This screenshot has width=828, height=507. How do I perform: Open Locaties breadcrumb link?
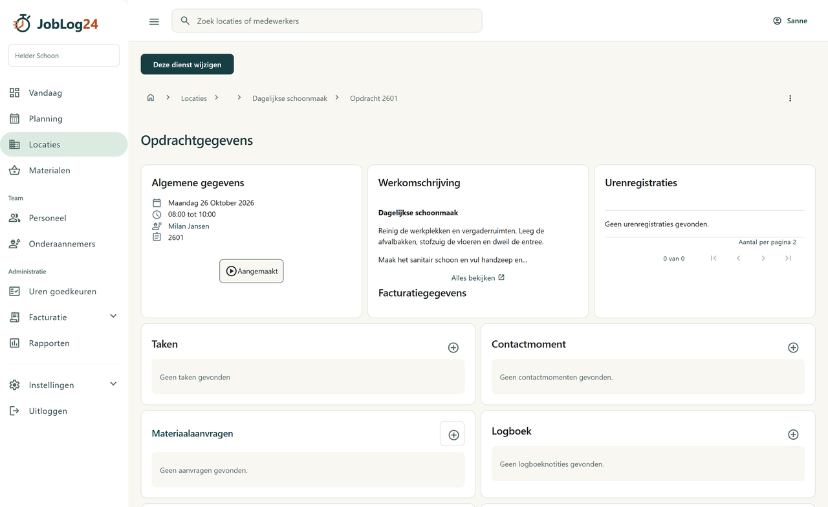(194, 98)
